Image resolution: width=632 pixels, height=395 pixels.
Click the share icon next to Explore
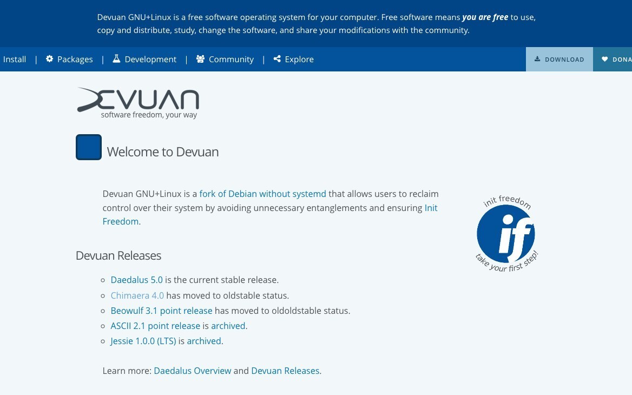pyautogui.click(x=276, y=59)
